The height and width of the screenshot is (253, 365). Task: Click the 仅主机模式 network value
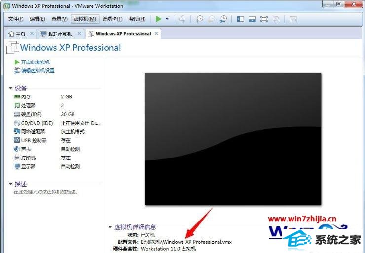73,132
